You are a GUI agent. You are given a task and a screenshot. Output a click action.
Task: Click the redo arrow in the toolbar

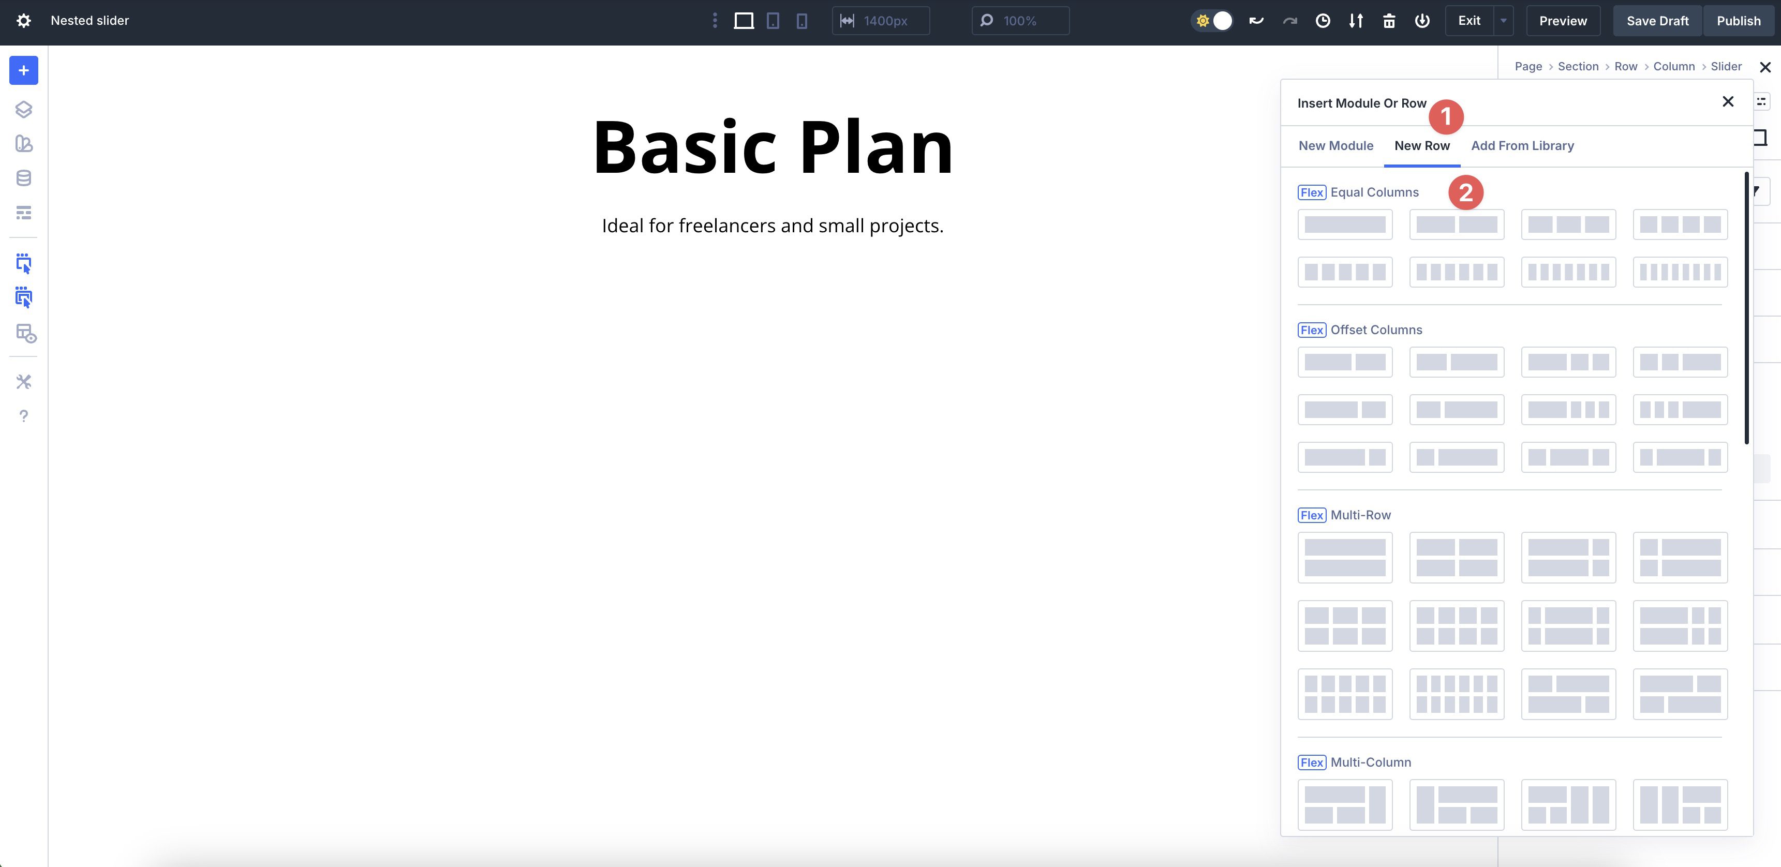pyautogui.click(x=1290, y=21)
